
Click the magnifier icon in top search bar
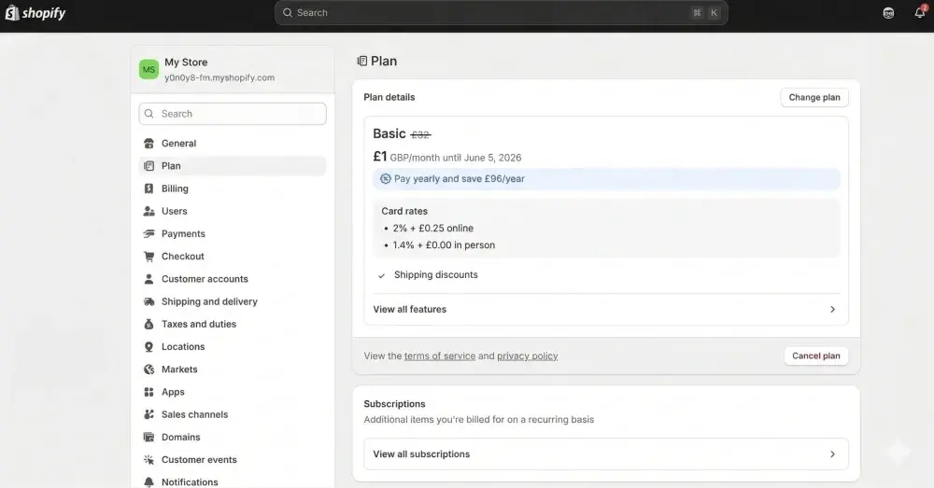(288, 12)
